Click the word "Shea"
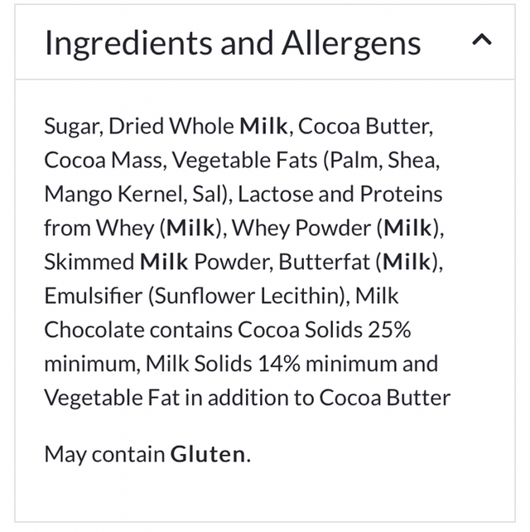Image resolution: width=530 pixels, height=532 pixels. 403,161
